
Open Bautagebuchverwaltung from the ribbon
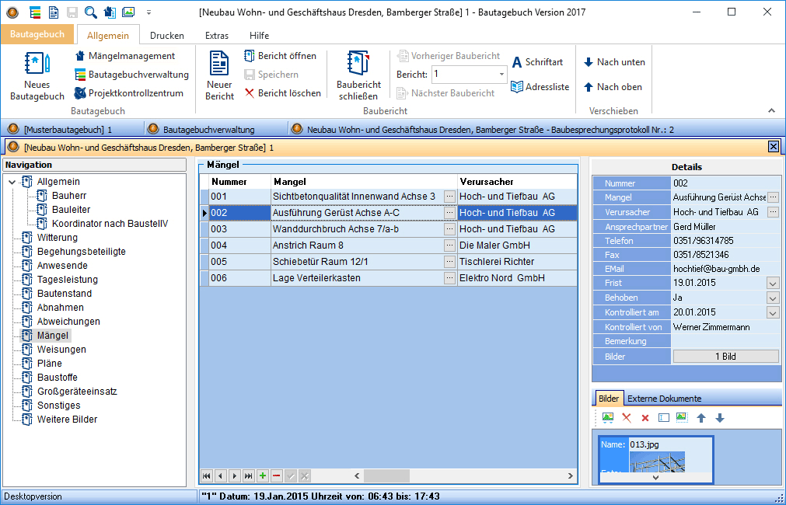click(x=131, y=74)
